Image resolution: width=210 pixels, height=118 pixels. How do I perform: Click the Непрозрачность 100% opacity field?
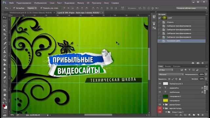[x=201, y=74]
